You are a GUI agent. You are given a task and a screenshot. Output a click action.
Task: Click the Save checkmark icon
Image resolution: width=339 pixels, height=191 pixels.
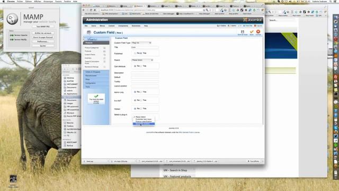[252, 32]
